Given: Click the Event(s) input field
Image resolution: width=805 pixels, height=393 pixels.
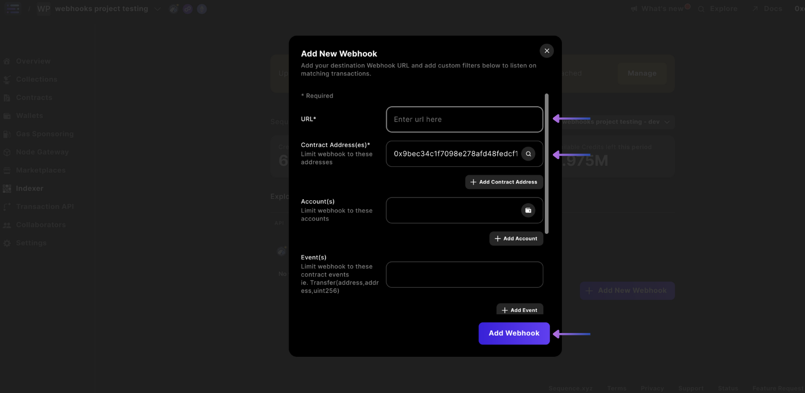Looking at the screenshot, I should [x=464, y=275].
